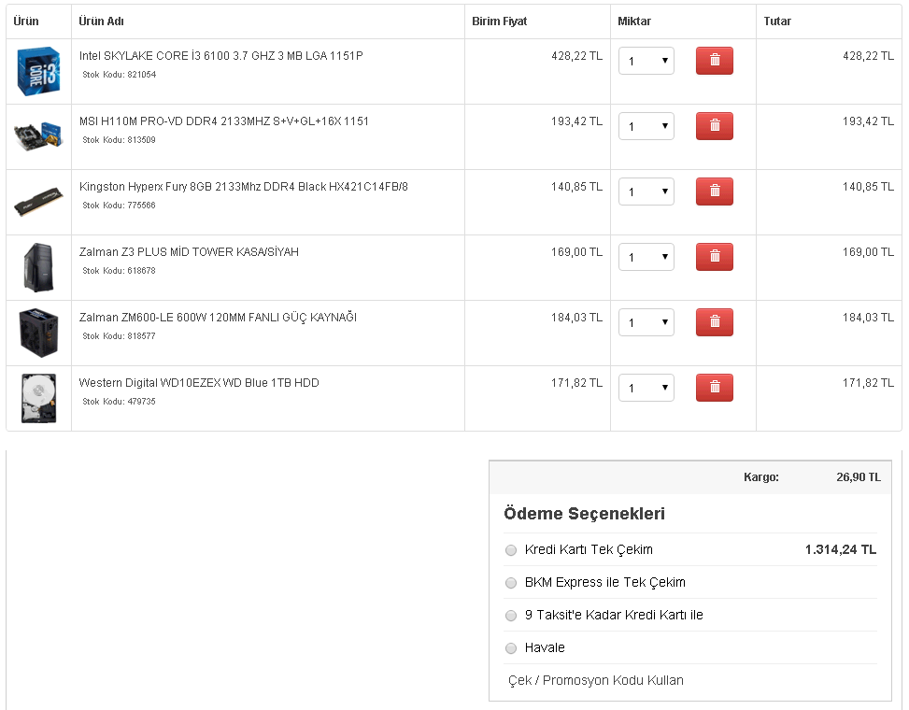Viewport: 909px width, 710px height.
Task: Choose 9 Taksit'e Kadar Kredi Kartı option
Action: tap(511, 616)
